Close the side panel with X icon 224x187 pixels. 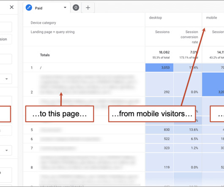12,7
